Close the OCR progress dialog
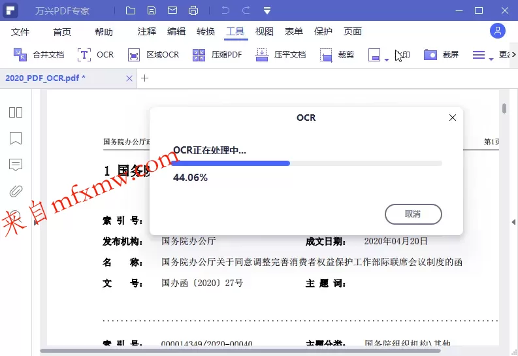 453,118
